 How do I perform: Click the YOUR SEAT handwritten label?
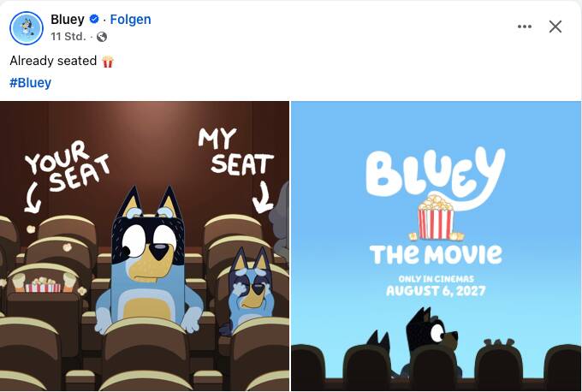tap(68, 166)
